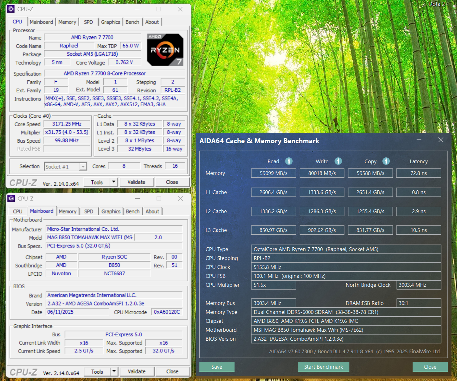Click LPCIO chip value NCT6687

pyautogui.click(x=114, y=274)
